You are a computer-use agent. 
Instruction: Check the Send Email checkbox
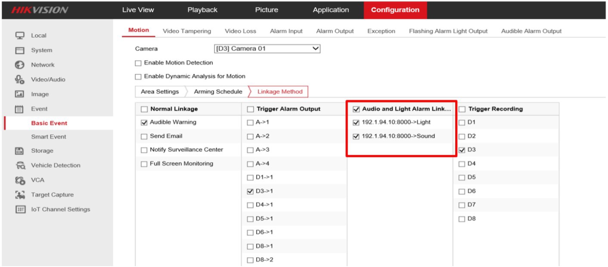click(144, 136)
